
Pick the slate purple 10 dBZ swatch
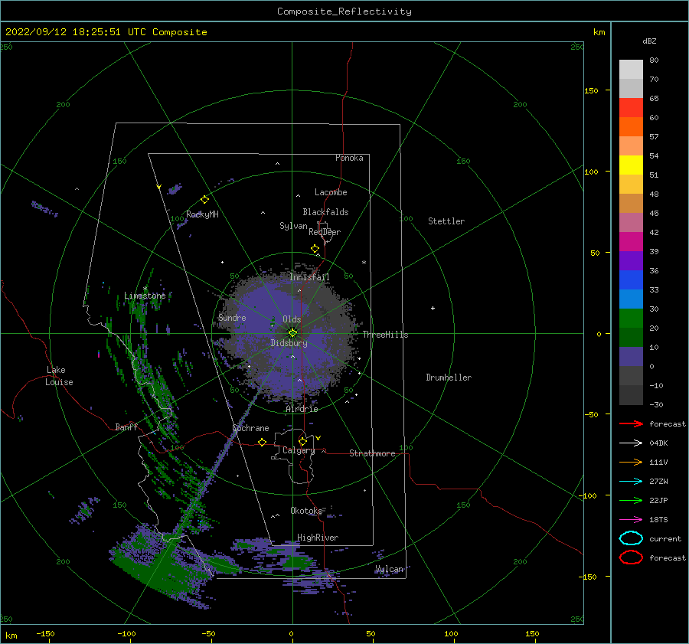(x=631, y=356)
